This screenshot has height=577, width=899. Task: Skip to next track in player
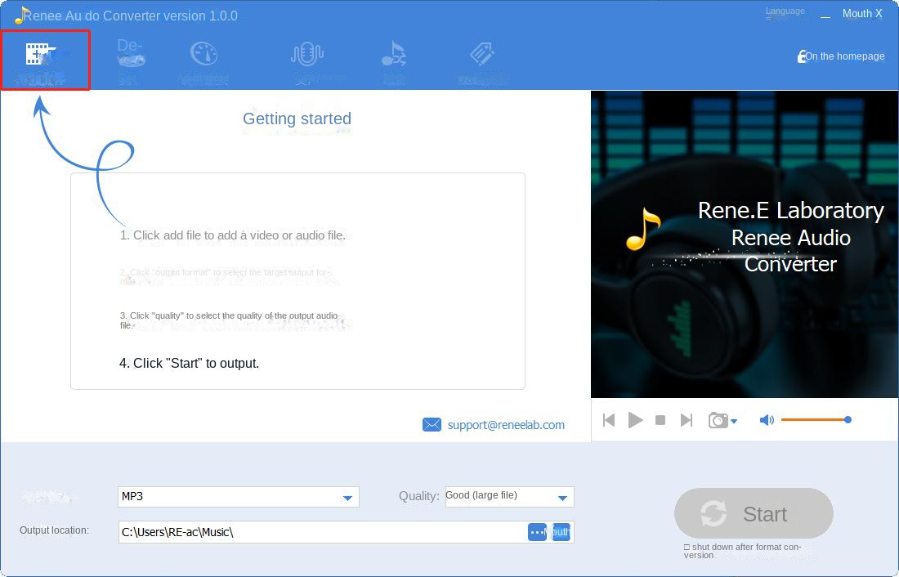(x=687, y=420)
